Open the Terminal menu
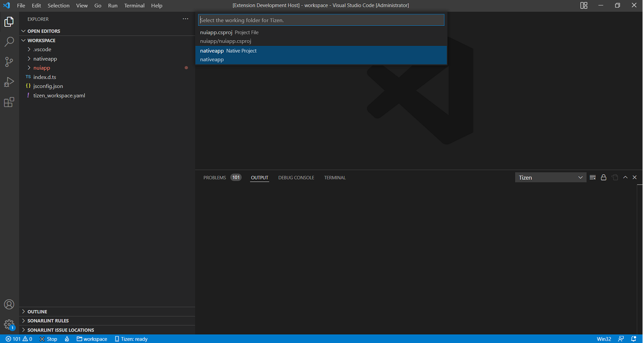This screenshot has height=343, width=643. tap(134, 5)
